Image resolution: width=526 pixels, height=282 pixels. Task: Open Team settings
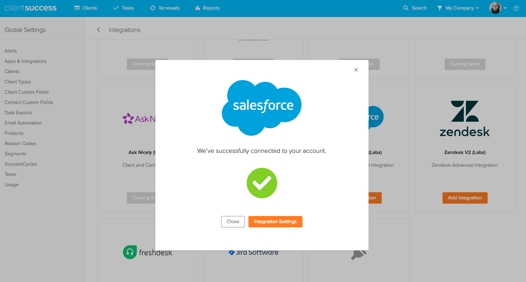point(10,174)
